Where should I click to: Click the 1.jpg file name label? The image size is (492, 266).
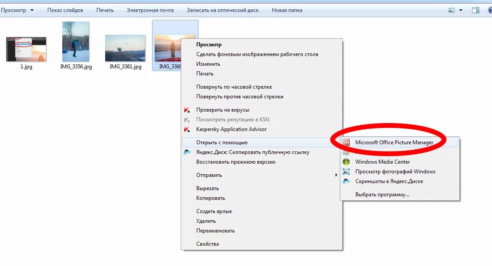click(x=27, y=67)
